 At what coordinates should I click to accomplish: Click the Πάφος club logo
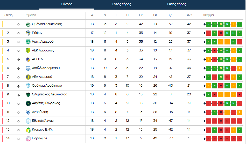28,33
